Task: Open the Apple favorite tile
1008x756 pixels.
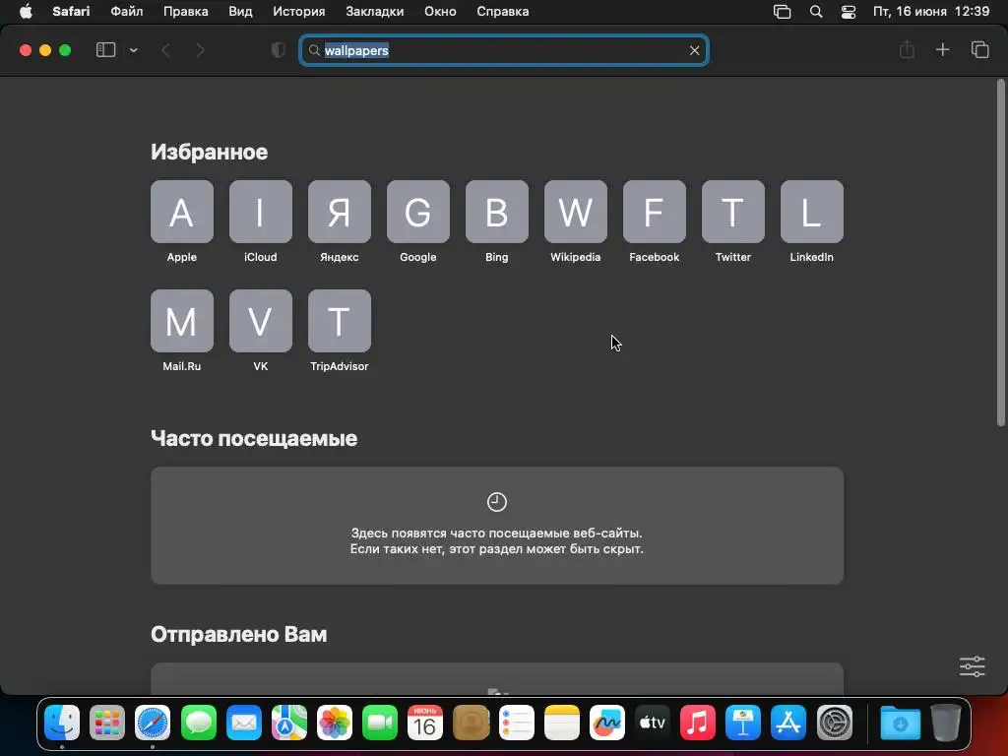Action: pyautogui.click(x=182, y=212)
